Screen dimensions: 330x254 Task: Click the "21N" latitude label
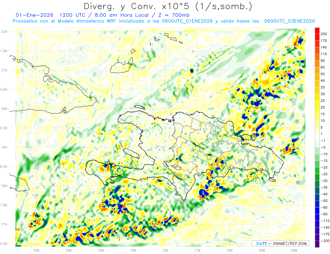[x=4, y=70]
